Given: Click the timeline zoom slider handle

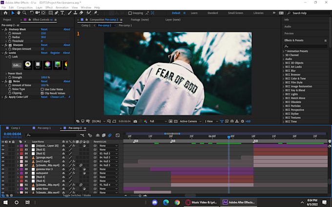Looking at the screenshot, I should (x=140, y=196).
